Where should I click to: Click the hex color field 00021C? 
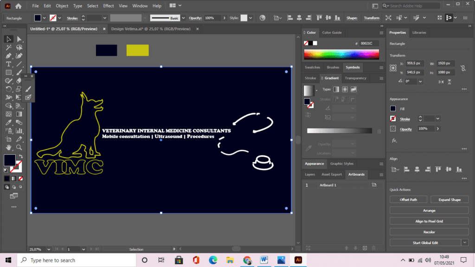click(369, 43)
